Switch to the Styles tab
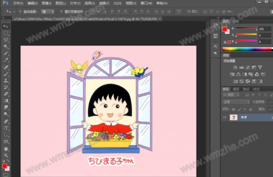The height and width of the screenshot is (177, 273). (256, 89)
